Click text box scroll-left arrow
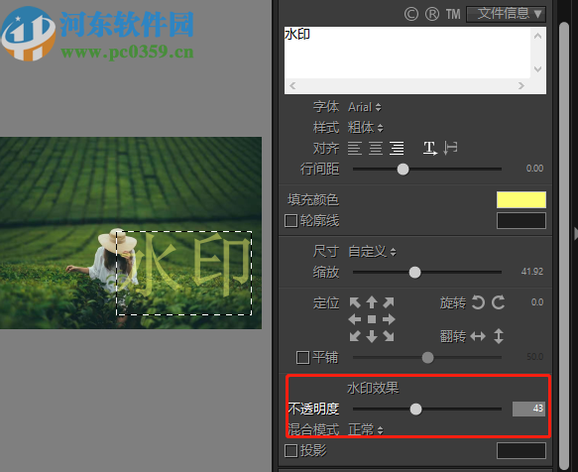This screenshot has width=578, height=472. [x=292, y=86]
